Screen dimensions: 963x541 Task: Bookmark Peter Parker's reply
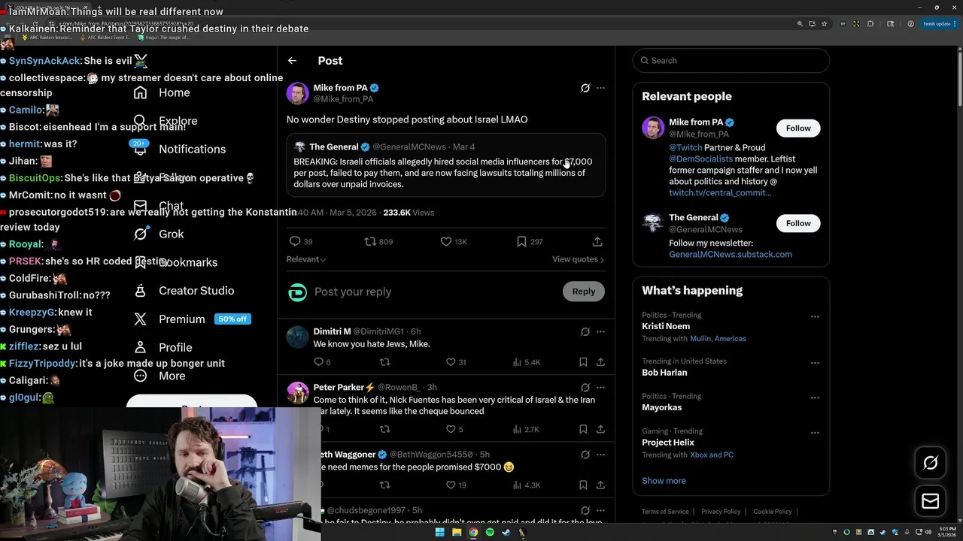pyautogui.click(x=583, y=429)
